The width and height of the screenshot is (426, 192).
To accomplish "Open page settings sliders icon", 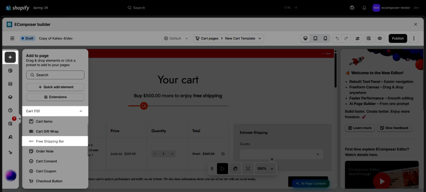I will coord(357,39).
